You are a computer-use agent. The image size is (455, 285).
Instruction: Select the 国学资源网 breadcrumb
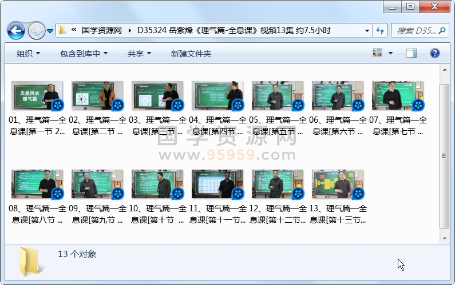(101, 30)
